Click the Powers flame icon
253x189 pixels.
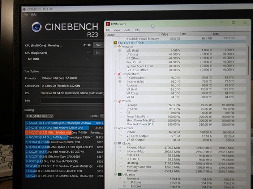click(120, 101)
